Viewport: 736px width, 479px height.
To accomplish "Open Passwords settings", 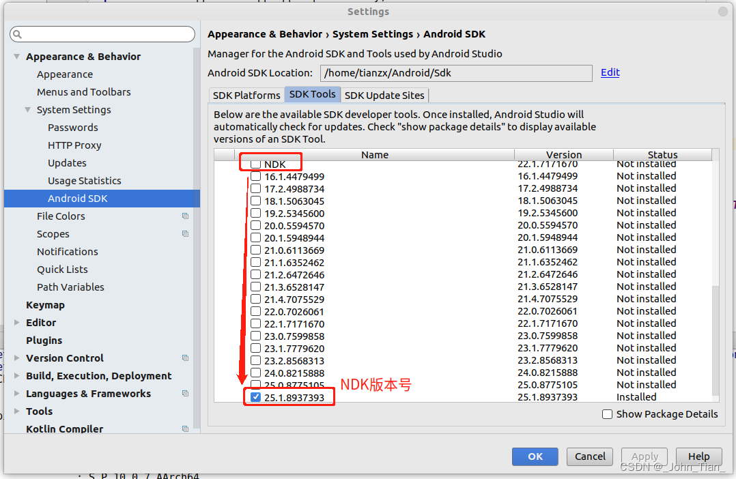I will (x=73, y=128).
